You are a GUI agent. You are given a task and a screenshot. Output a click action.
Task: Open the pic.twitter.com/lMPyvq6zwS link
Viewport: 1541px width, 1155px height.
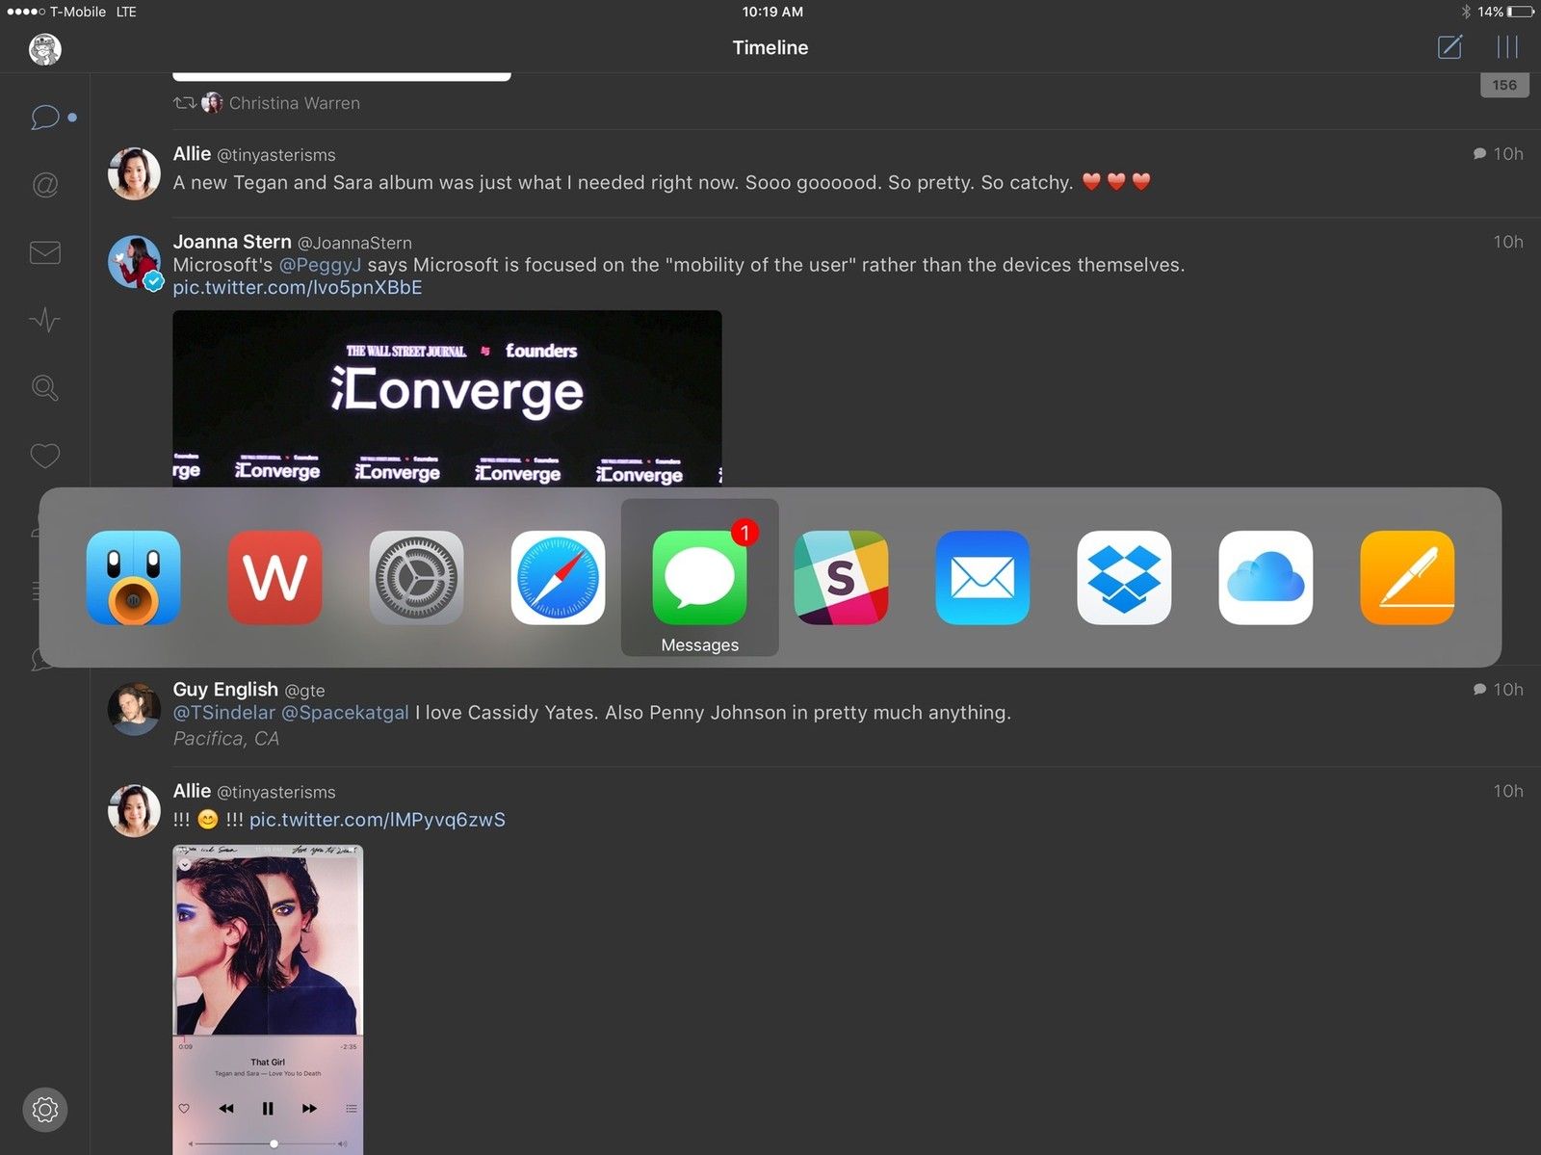click(x=378, y=820)
